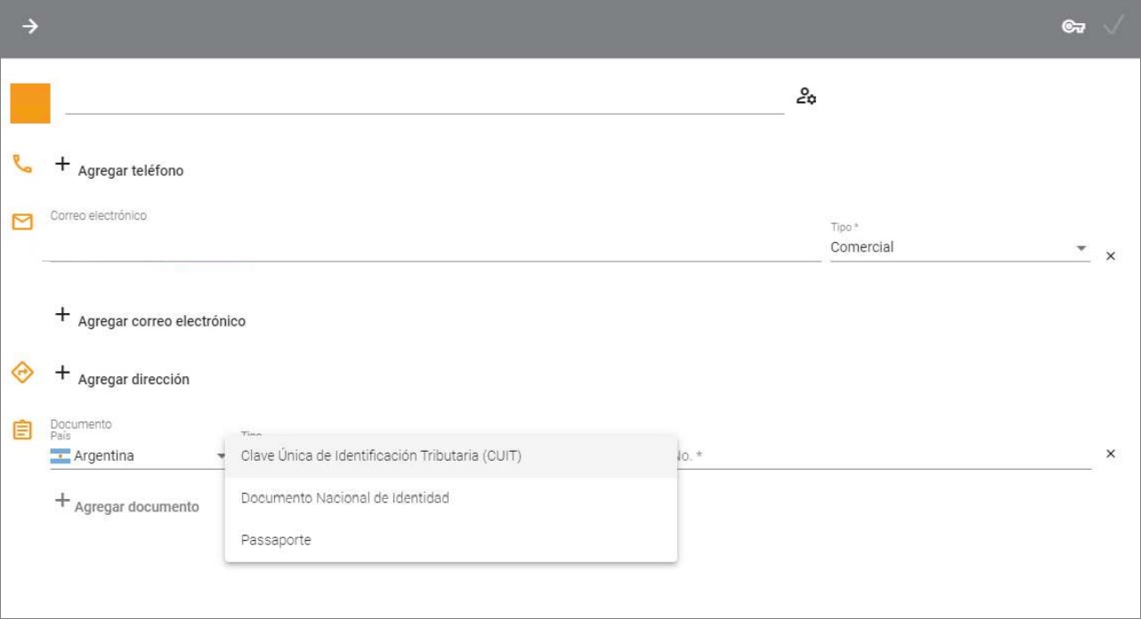The height and width of the screenshot is (619, 1141).
Task: Open the email Tipo dropdown showing Comercial
Action: (959, 248)
